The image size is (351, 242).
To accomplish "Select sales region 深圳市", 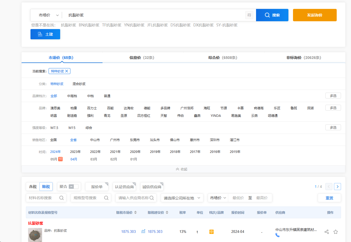I will 215,140.
